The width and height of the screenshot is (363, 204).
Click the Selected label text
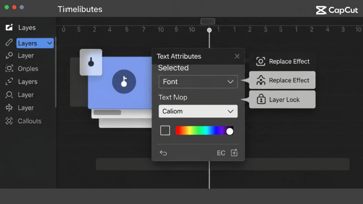(x=173, y=68)
